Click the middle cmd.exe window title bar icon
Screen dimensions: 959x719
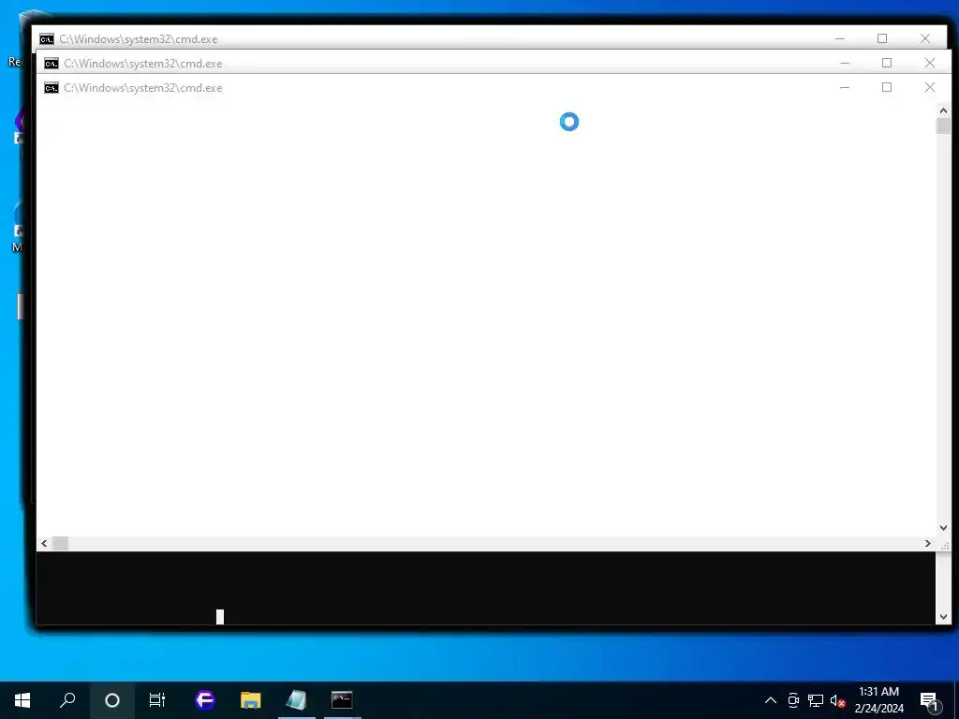click(52, 64)
